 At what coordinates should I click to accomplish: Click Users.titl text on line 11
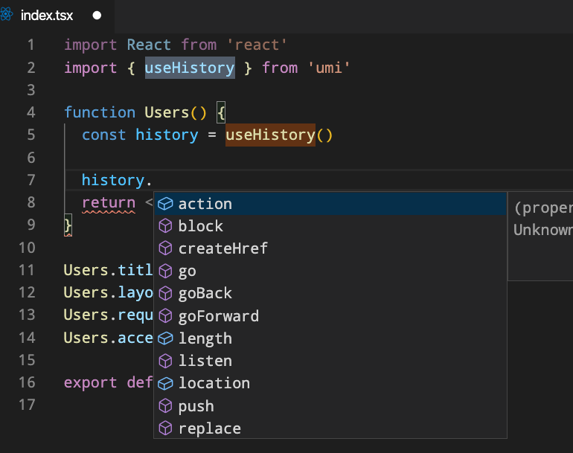click(108, 270)
